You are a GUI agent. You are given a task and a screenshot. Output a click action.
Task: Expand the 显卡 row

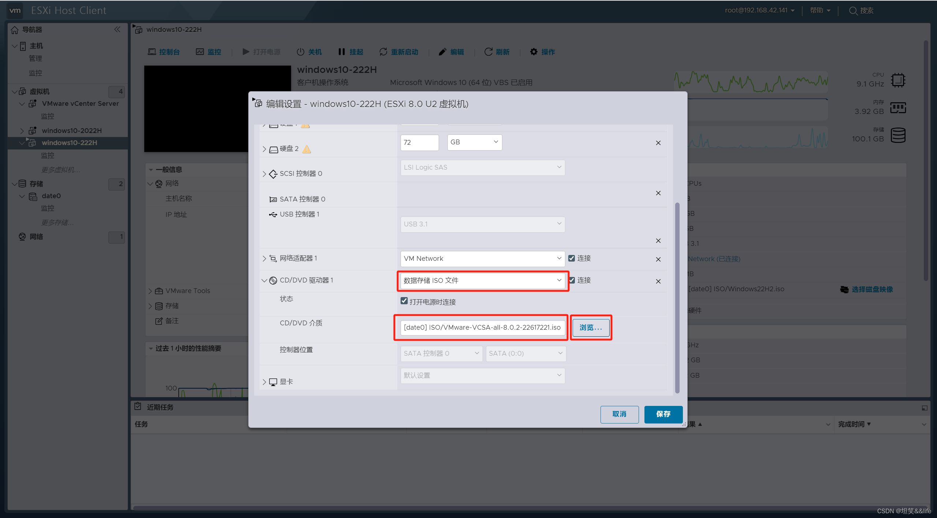(x=264, y=382)
